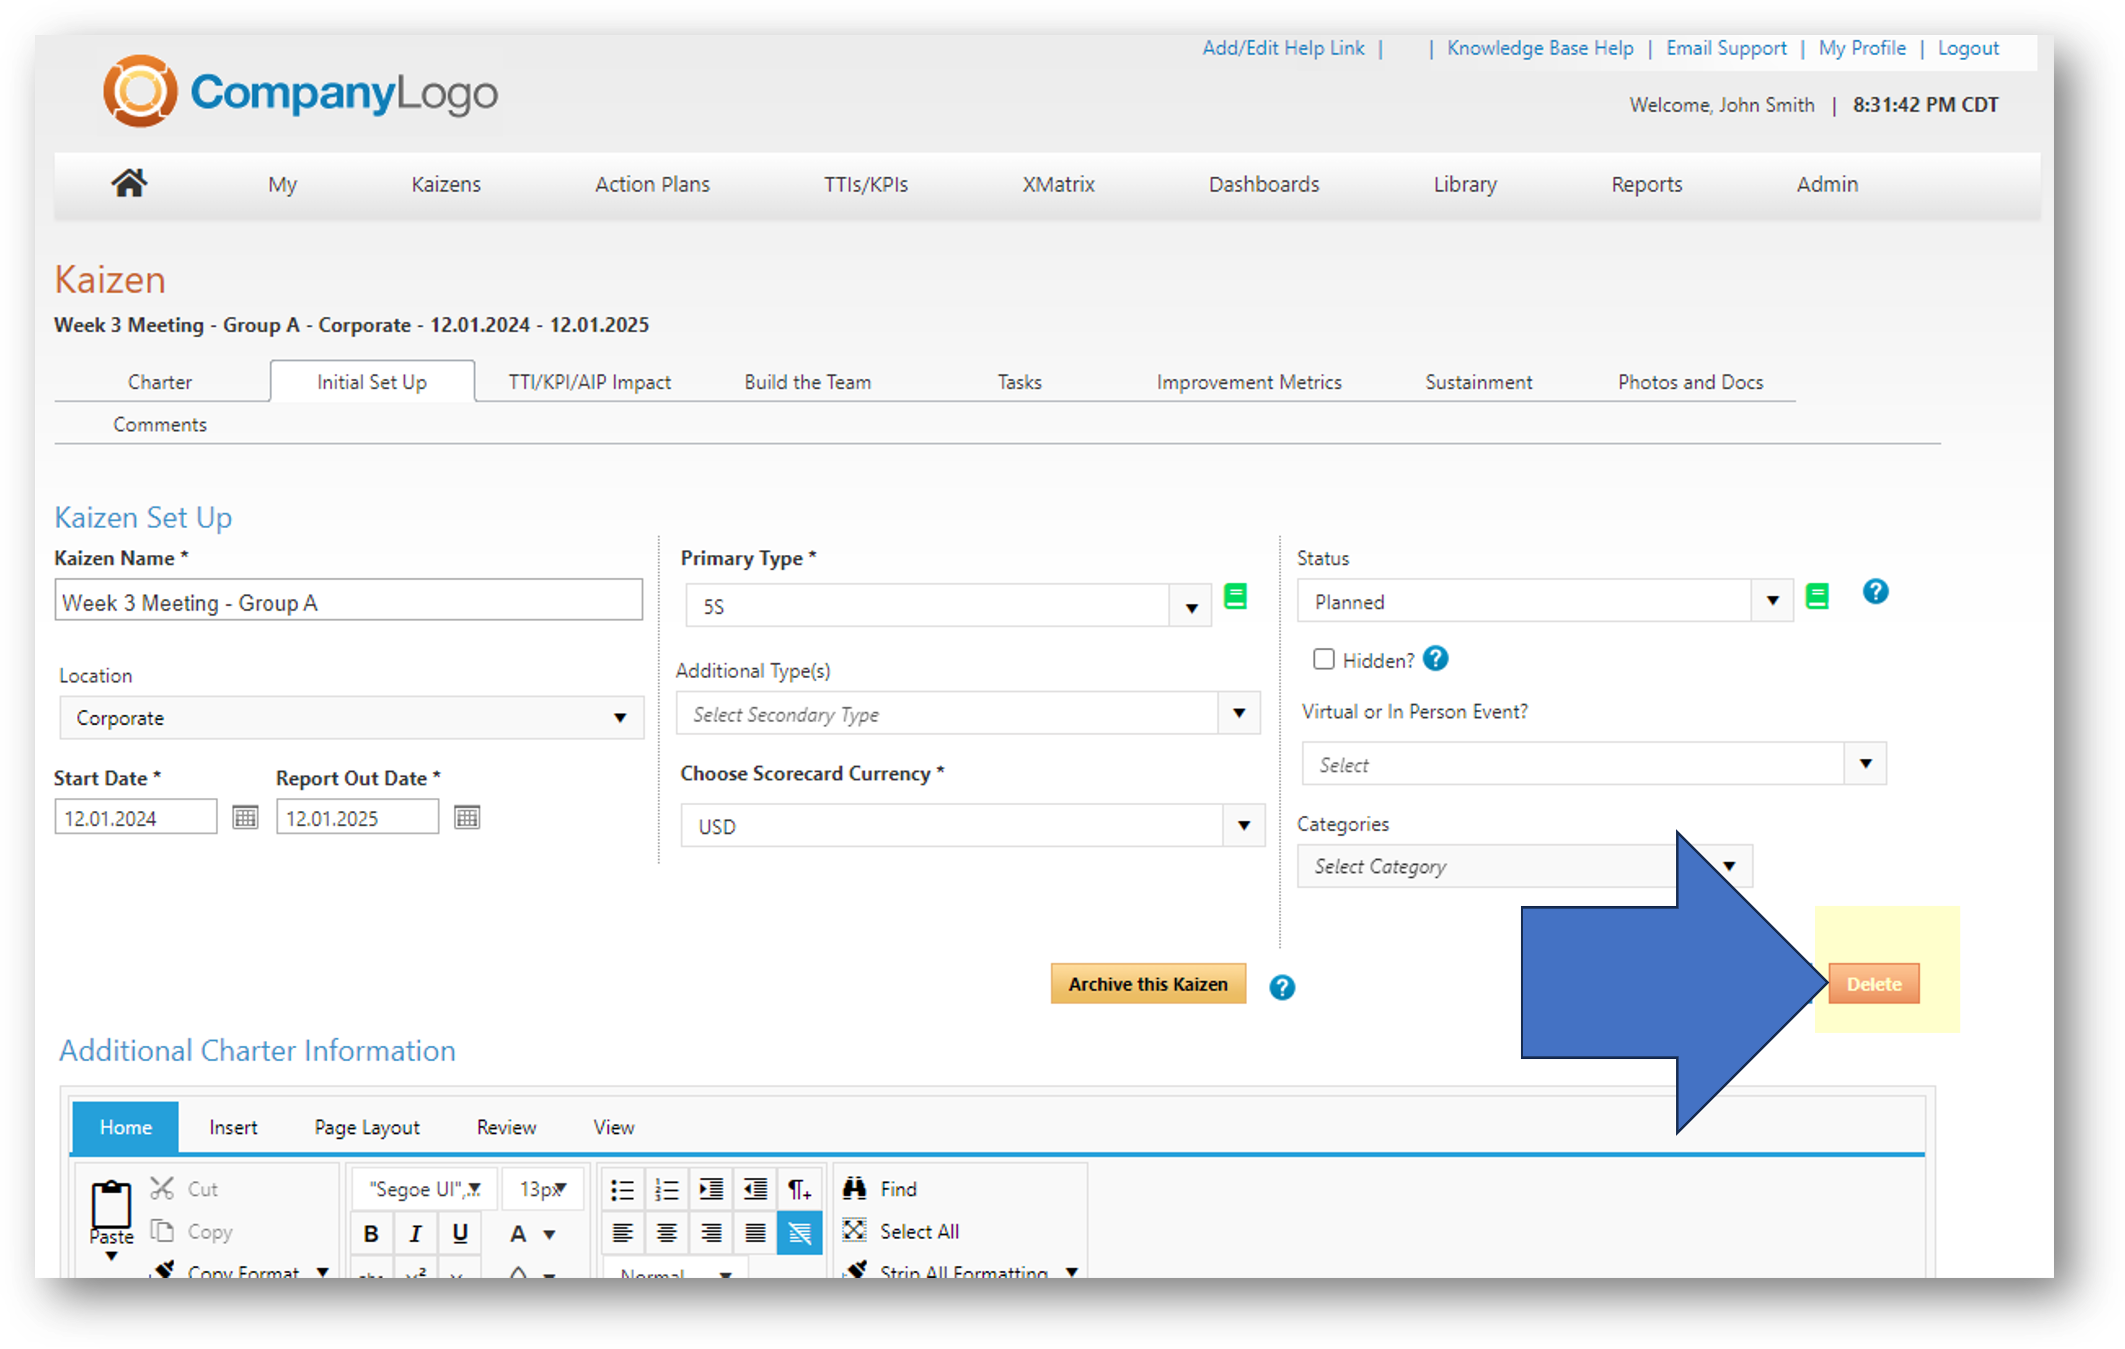
Task: Click green list icon beside Status
Action: point(1817,597)
